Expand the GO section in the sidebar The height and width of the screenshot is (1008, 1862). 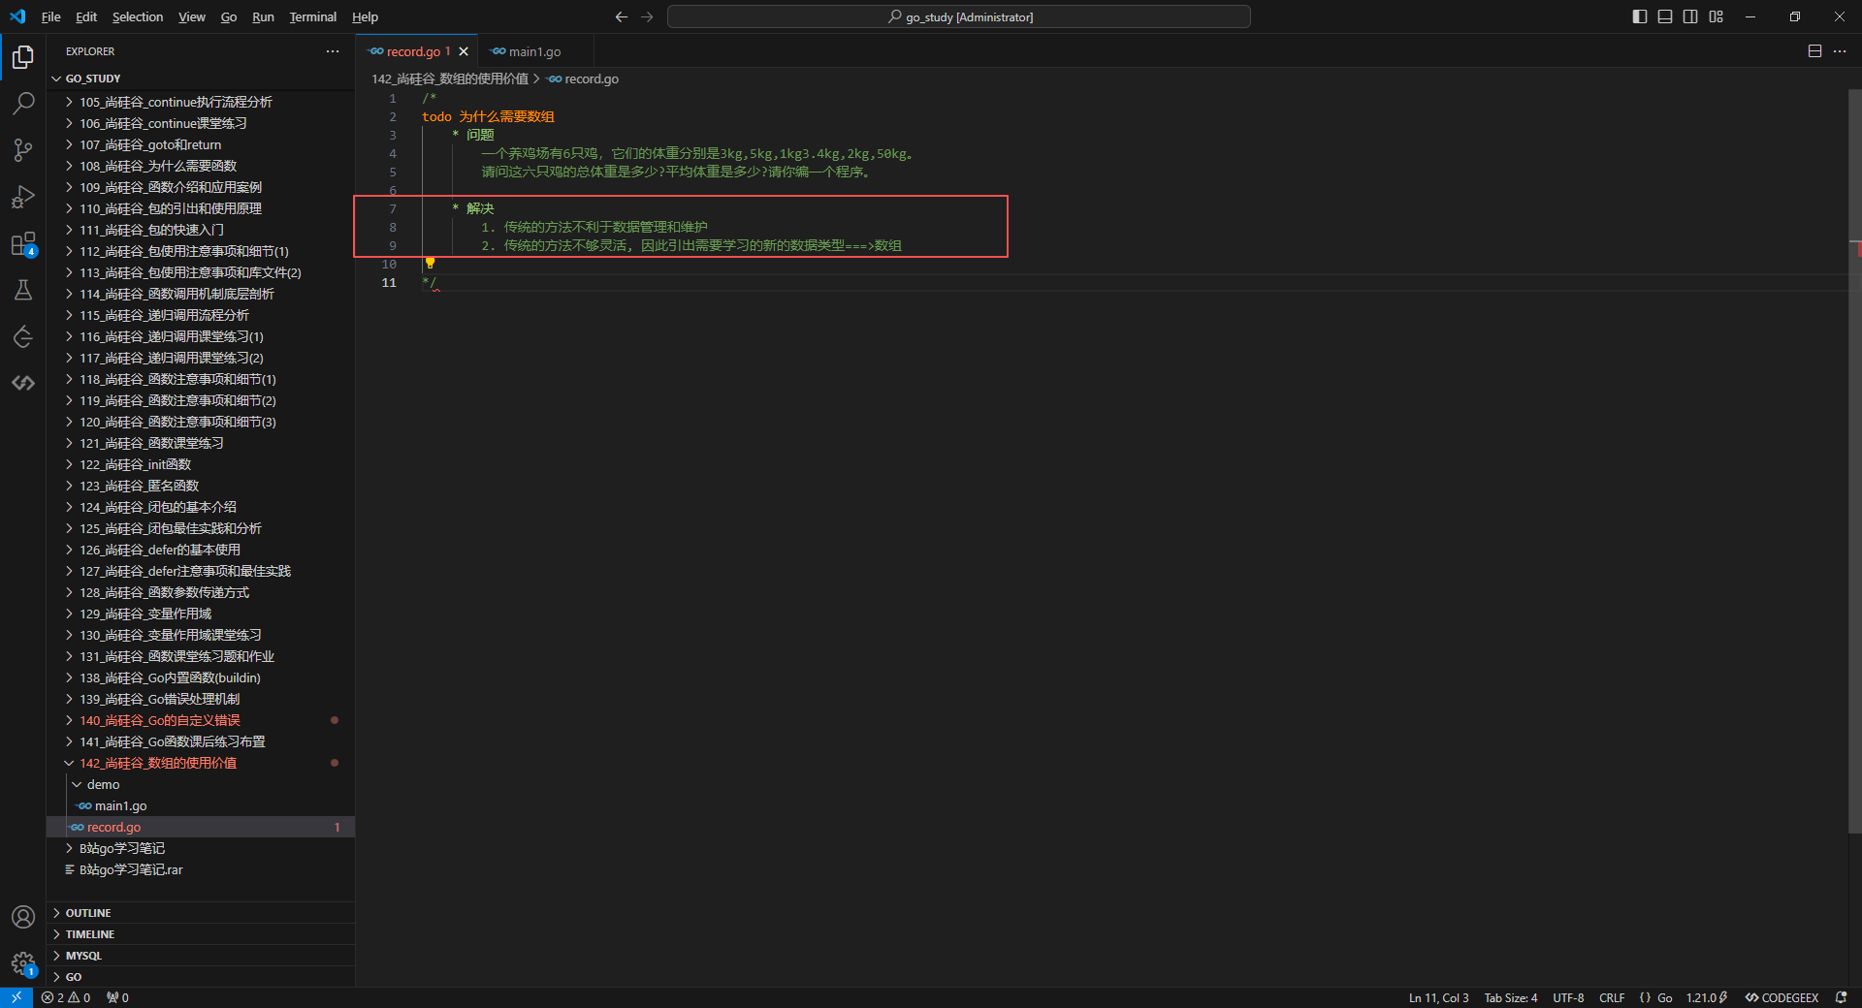201,977
